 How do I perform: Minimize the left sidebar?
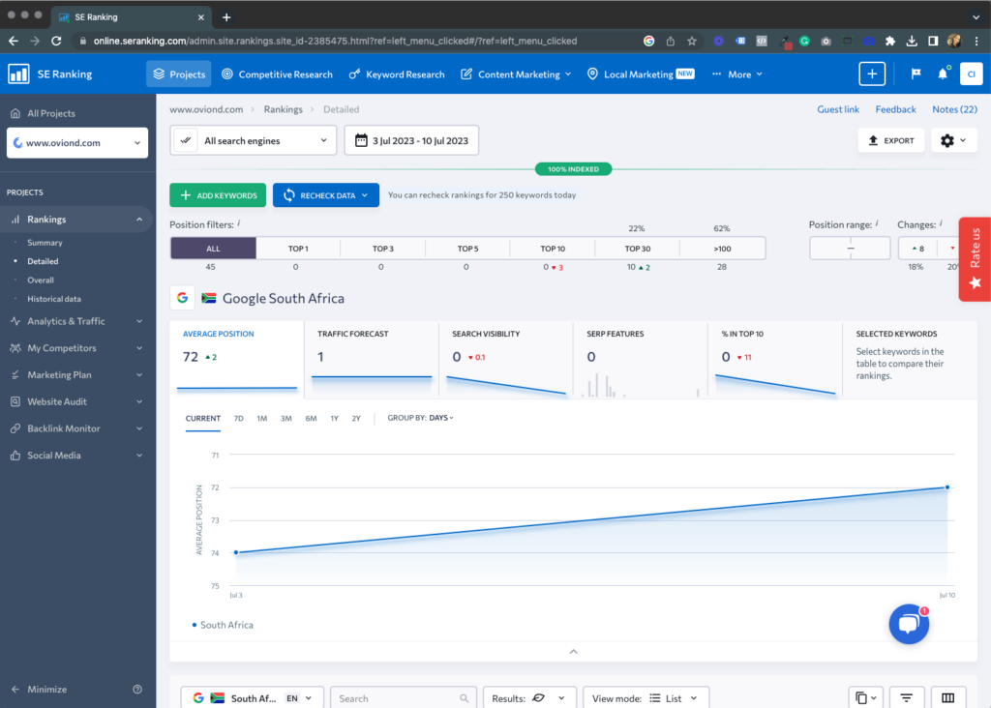pos(39,689)
